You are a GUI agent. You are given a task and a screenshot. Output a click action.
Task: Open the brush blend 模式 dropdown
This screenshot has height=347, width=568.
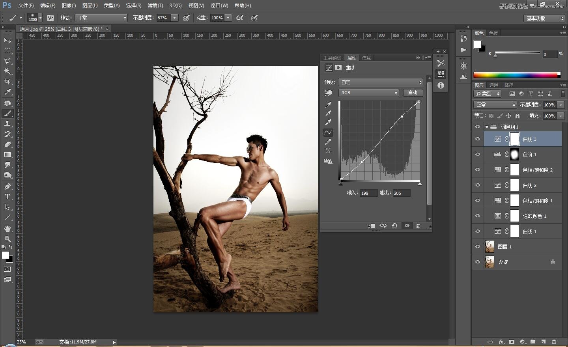(101, 18)
